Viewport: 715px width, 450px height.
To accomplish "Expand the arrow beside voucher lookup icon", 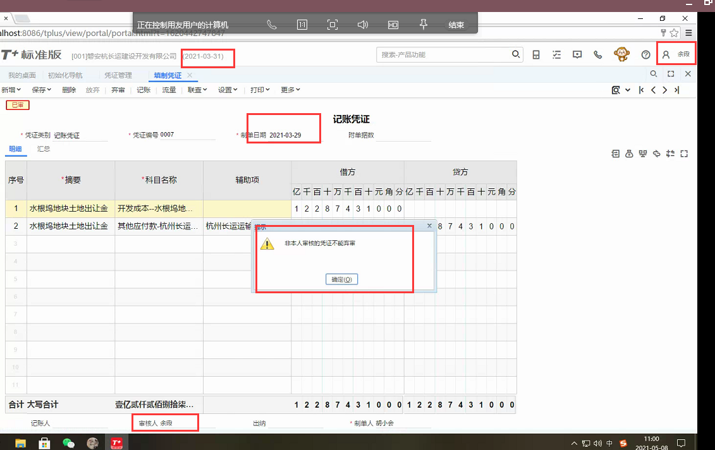I will point(628,90).
